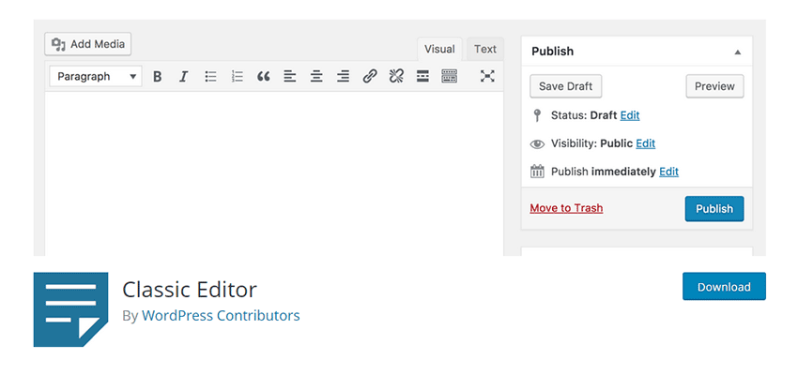The image size is (798, 375).
Task: Insert a numbered list
Action: [238, 77]
